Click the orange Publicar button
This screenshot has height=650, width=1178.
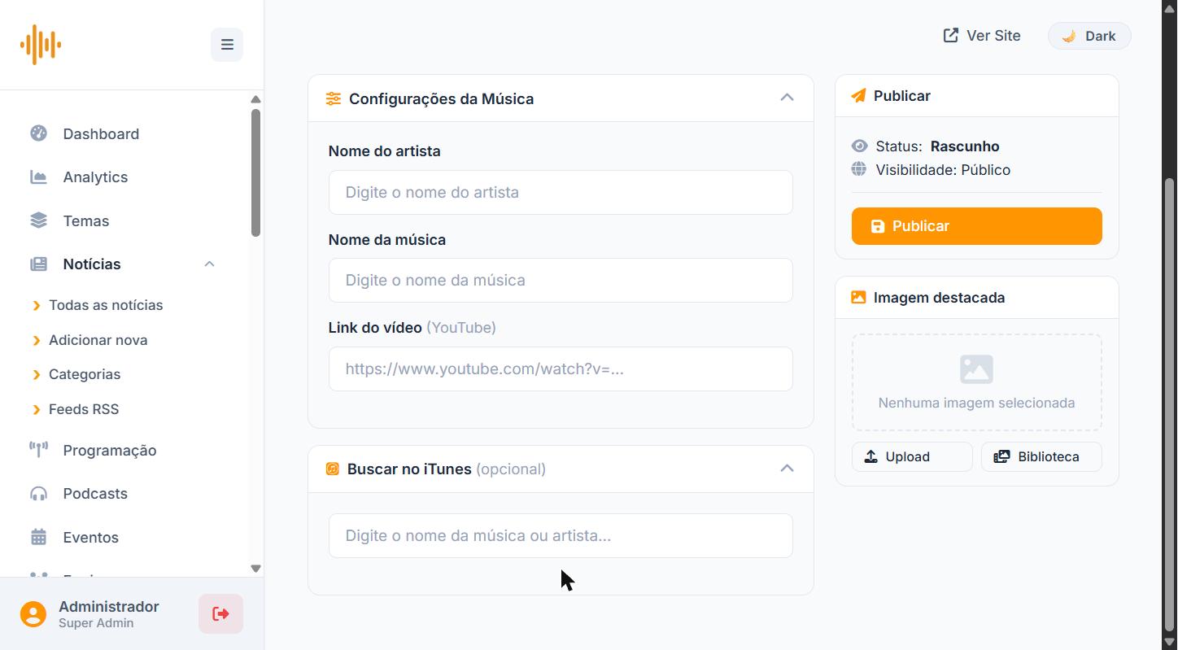click(976, 226)
